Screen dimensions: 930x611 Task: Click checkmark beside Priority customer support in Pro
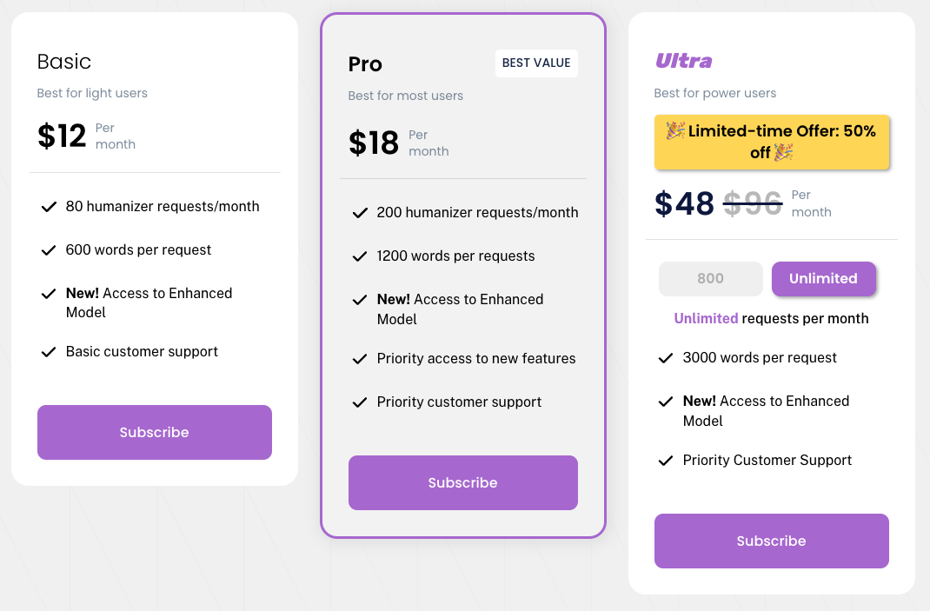pyautogui.click(x=360, y=402)
